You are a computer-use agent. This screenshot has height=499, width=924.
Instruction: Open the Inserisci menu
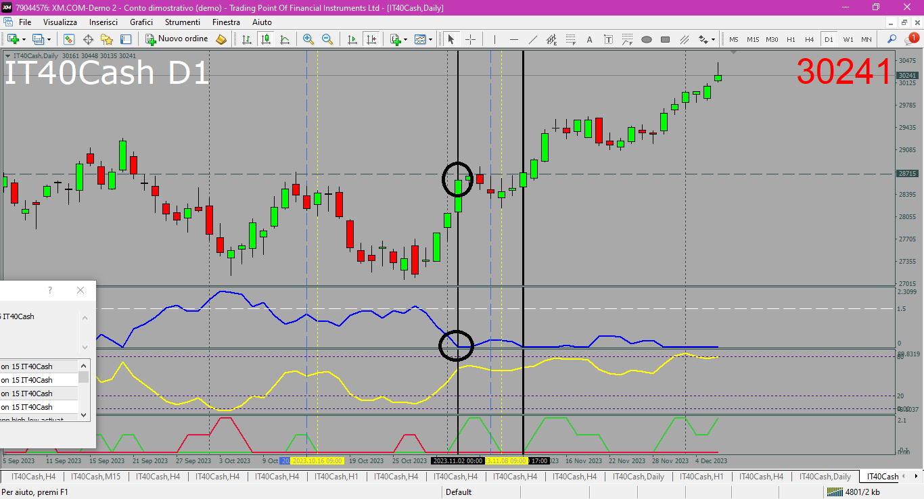(x=103, y=22)
